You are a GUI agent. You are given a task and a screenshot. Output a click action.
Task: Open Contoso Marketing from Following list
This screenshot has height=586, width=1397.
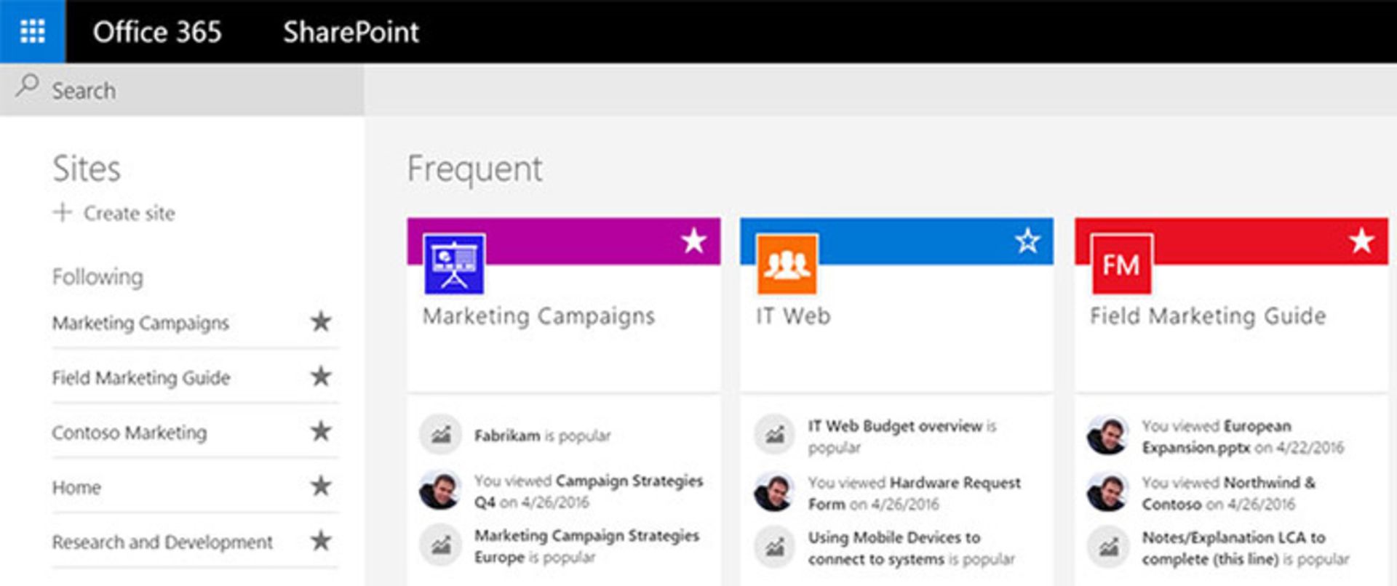pos(130,433)
